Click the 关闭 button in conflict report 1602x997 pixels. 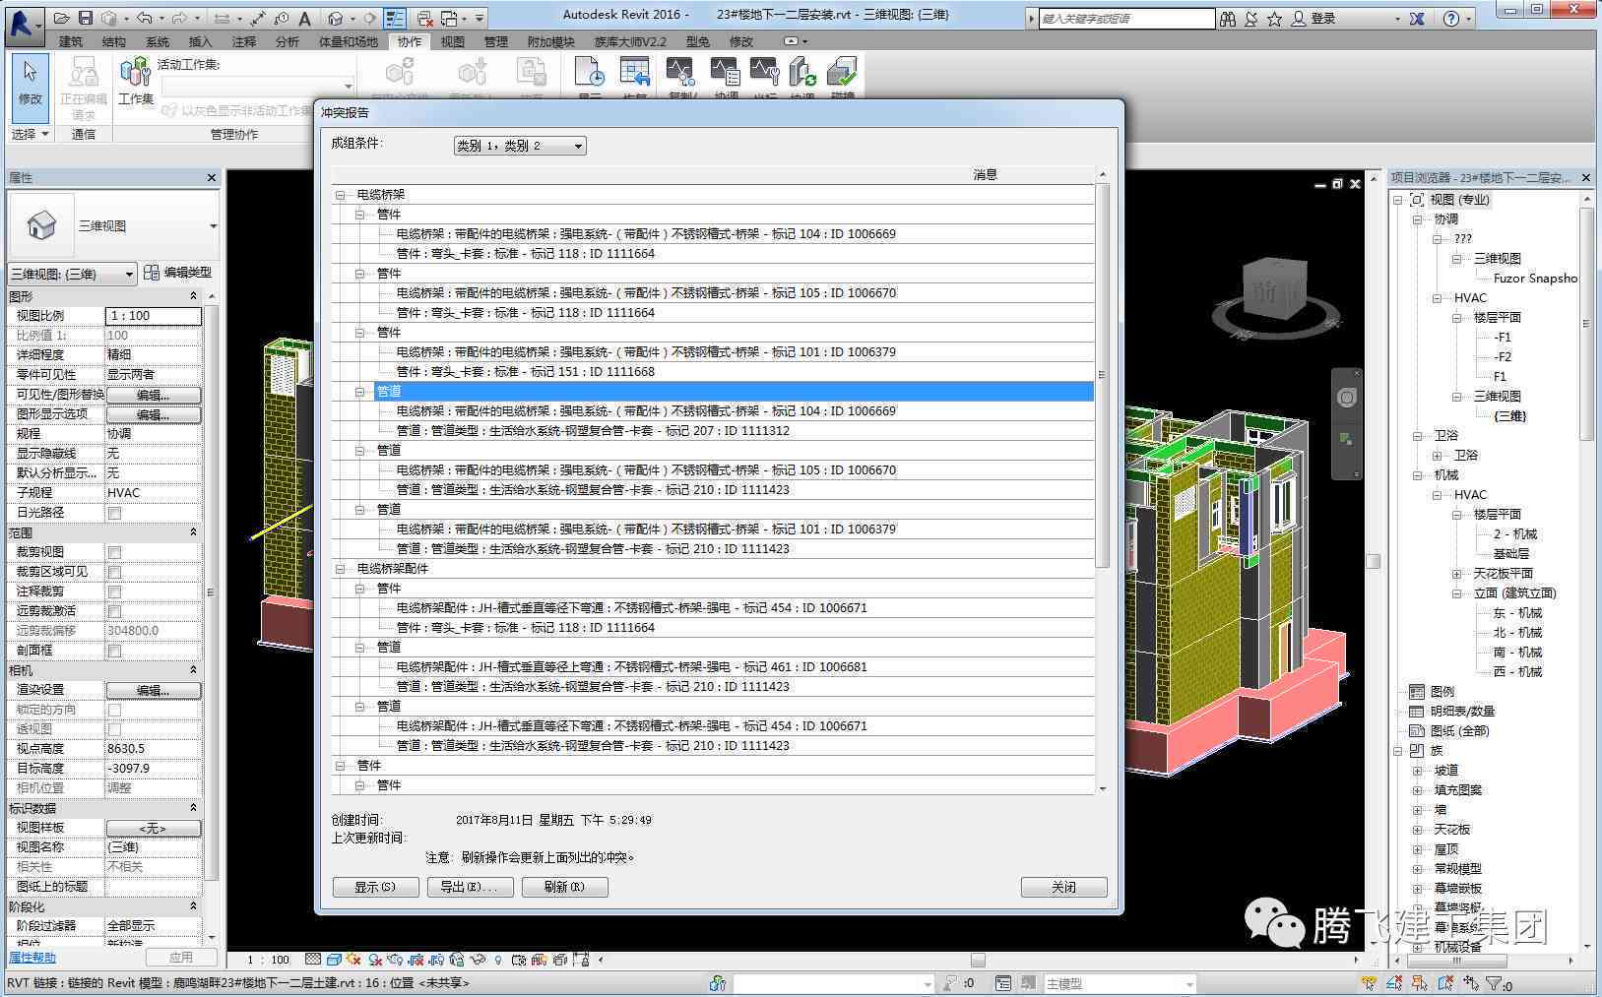(x=1064, y=887)
